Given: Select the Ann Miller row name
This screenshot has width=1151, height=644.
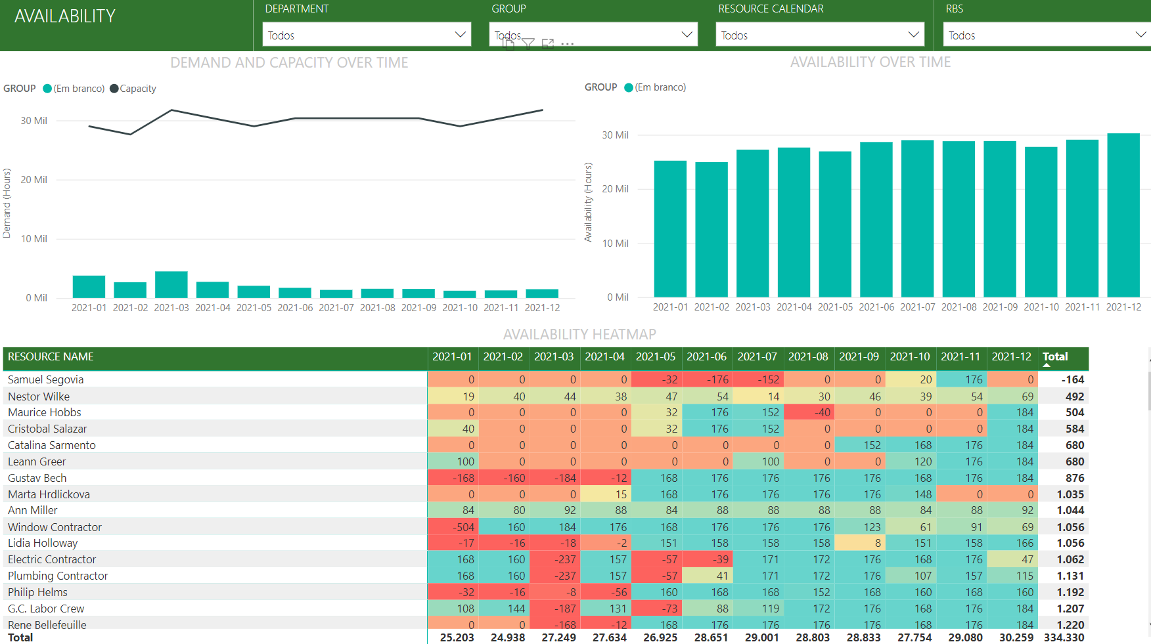Looking at the screenshot, I should click(x=32, y=510).
